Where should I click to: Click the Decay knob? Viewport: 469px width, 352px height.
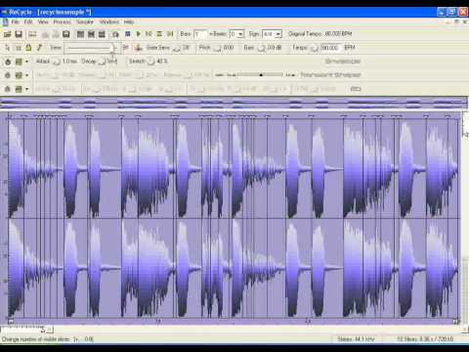click(102, 62)
